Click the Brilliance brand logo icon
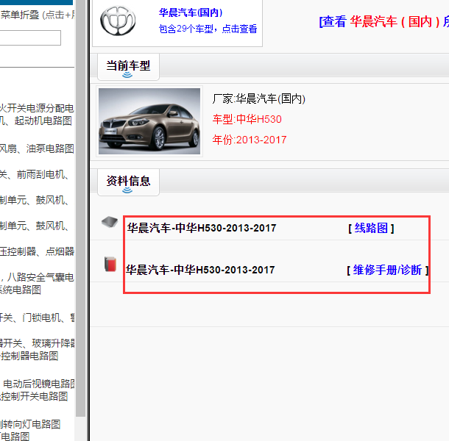The height and width of the screenshot is (441, 449). point(118,21)
